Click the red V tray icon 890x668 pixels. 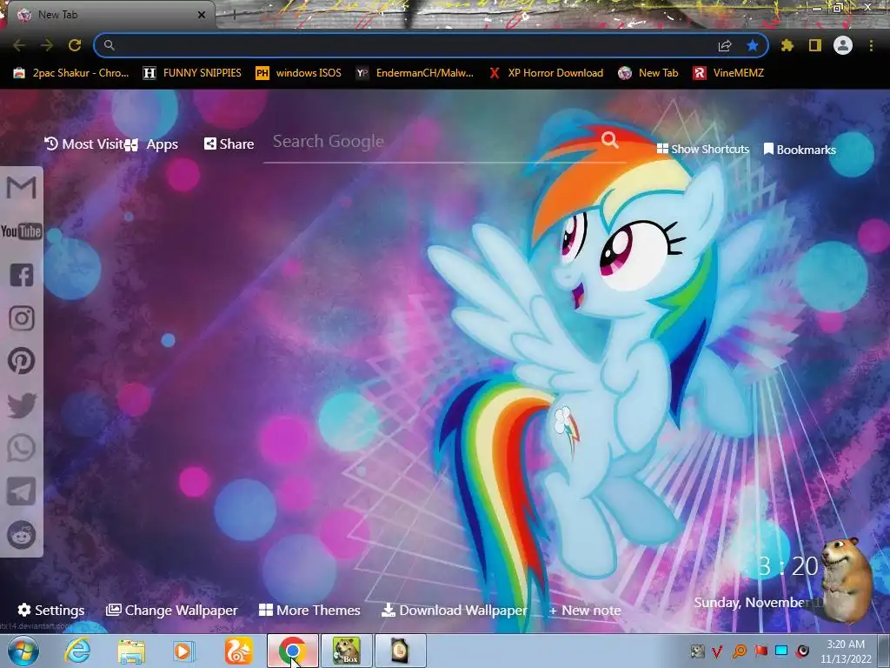pos(717,651)
